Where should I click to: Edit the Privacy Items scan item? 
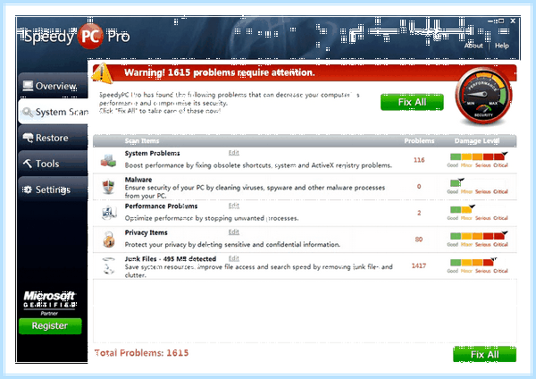[x=234, y=232]
